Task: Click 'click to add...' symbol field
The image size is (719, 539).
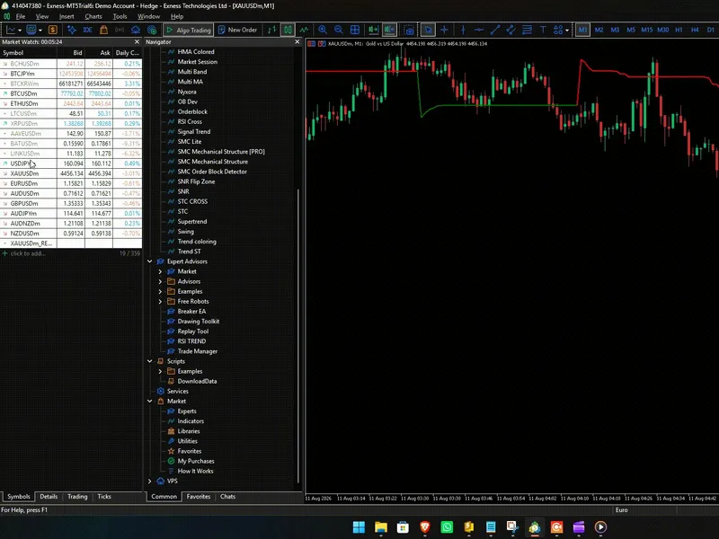Action: [x=28, y=253]
